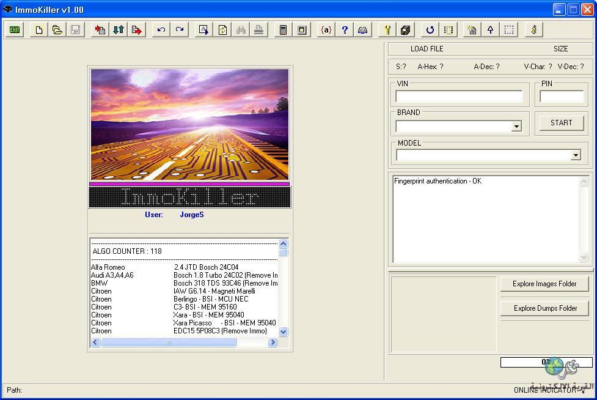Image resolution: width=597 pixels, height=400 pixels.
Task: Click the algo list scroll left arrow
Action: pyautogui.click(x=95, y=342)
